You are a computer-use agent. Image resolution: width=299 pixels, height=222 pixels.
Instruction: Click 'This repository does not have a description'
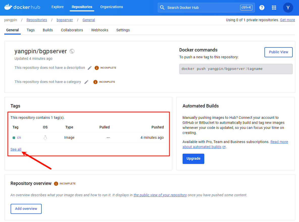tap(50, 68)
